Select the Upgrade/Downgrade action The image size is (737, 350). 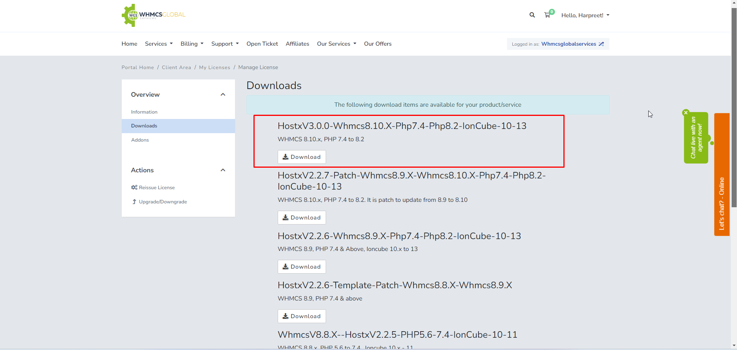162,202
